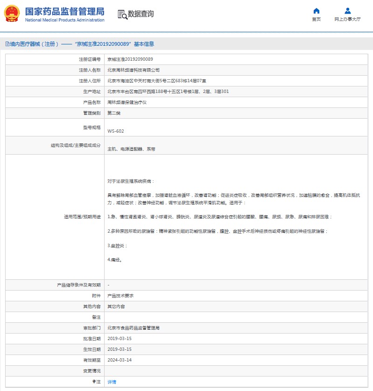
Task: Click the national emblem logo
Action: [12, 14]
